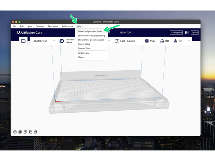
Task: Select the 3D perspective view cube icon
Action: (x=15, y=132)
